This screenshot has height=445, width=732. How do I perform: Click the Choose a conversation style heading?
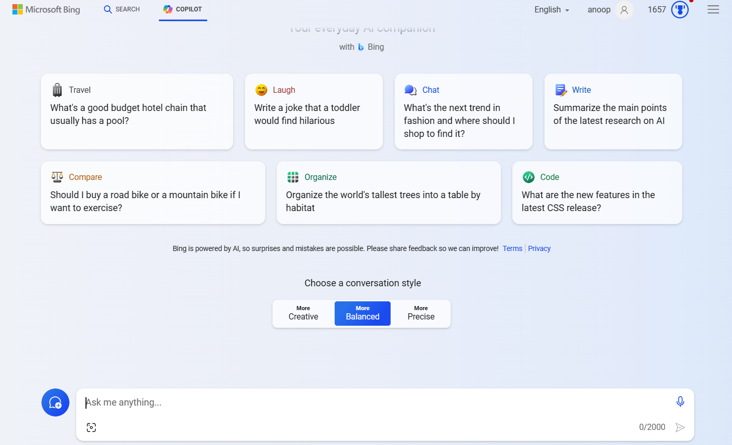click(363, 283)
